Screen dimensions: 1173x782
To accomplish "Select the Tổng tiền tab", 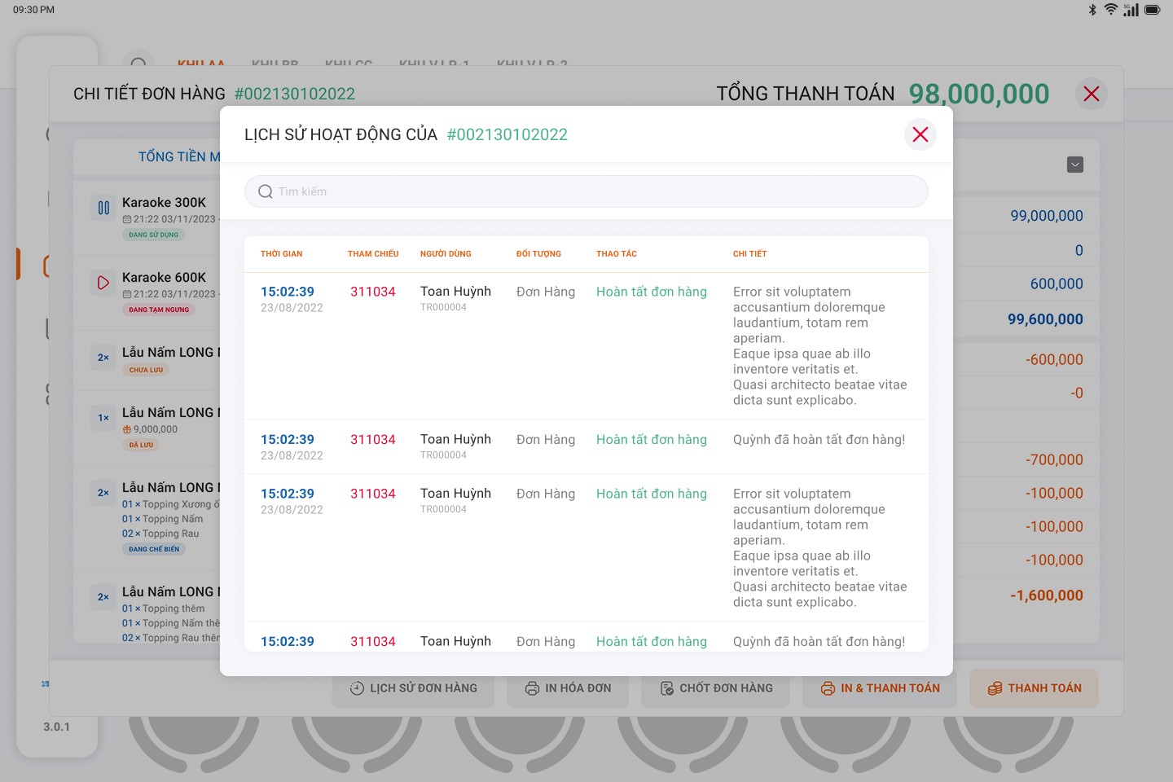I will point(179,156).
